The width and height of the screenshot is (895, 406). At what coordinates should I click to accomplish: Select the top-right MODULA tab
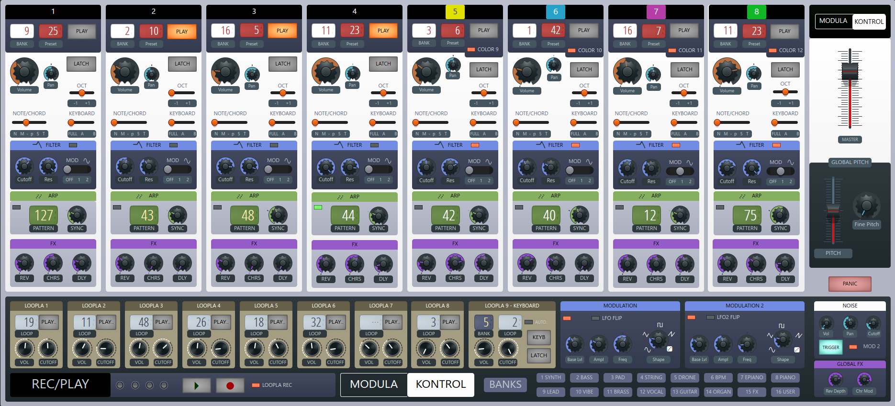pos(833,21)
